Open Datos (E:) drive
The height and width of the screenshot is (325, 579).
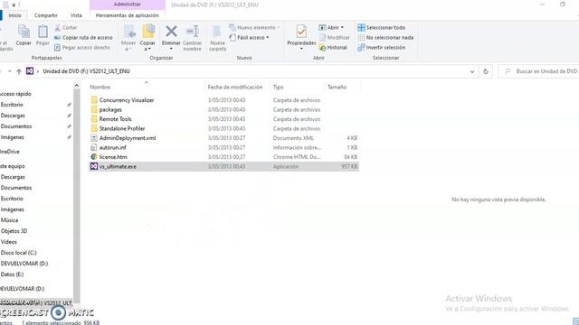[x=12, y=274]
